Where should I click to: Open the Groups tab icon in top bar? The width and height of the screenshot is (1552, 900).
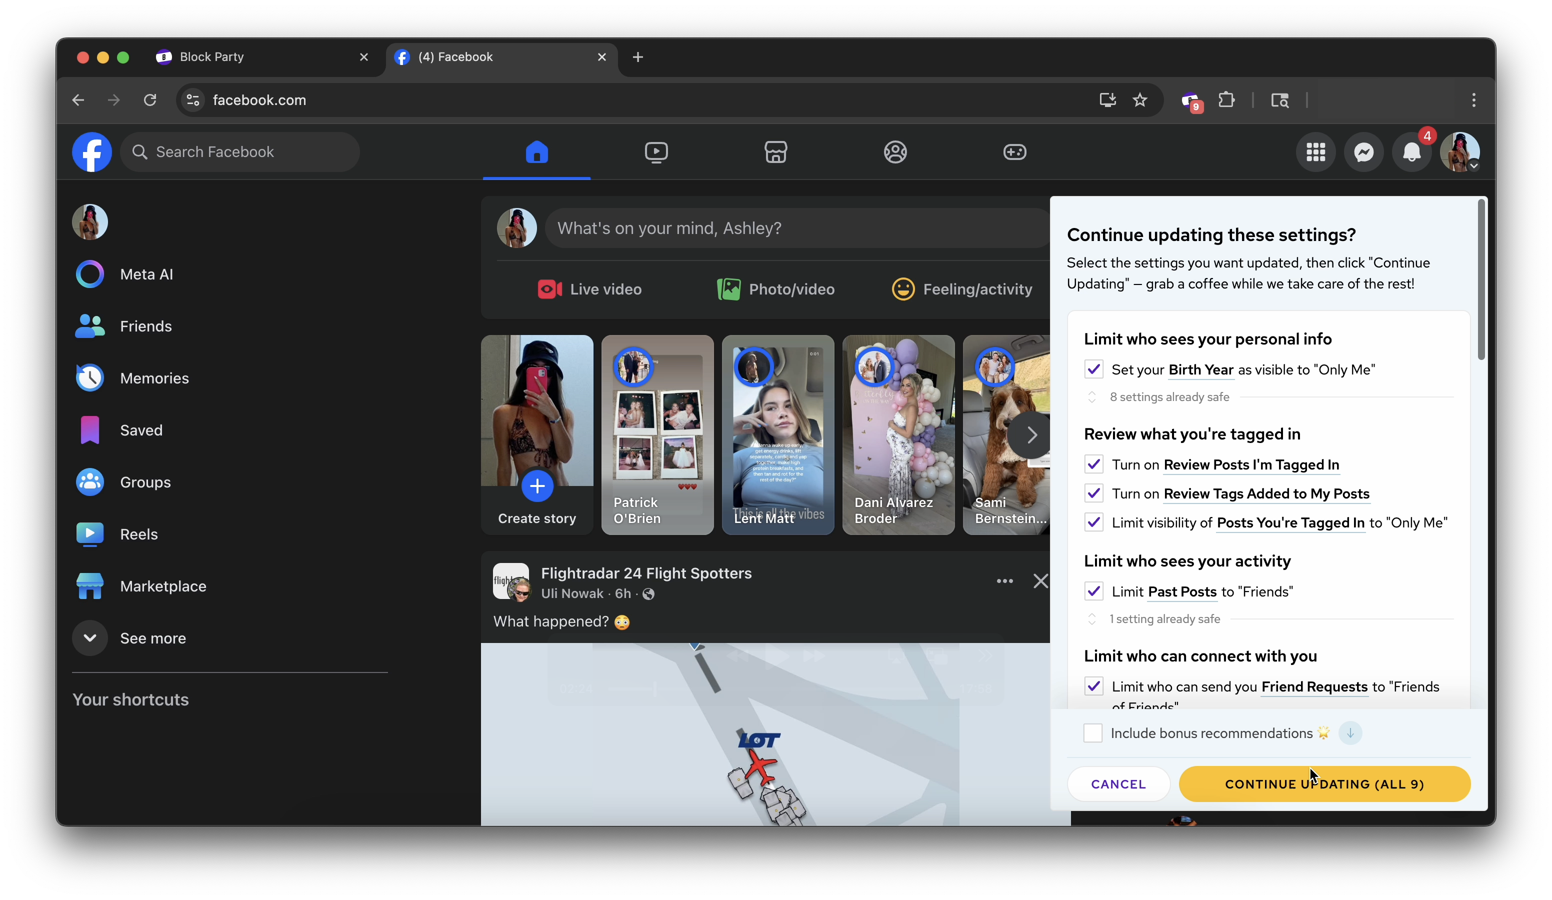[x=895, y=151]
